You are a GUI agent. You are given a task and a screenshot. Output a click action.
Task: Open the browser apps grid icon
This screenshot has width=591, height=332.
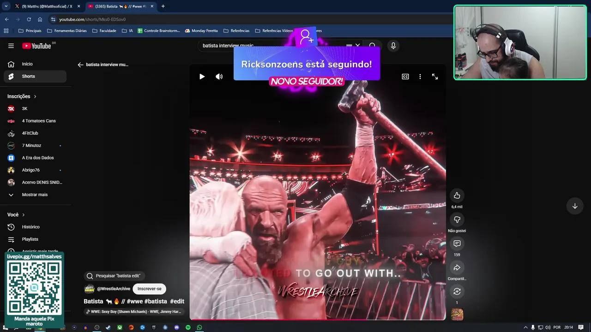coord(6,30)
